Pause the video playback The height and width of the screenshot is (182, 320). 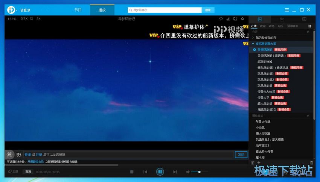pos(160,172)
